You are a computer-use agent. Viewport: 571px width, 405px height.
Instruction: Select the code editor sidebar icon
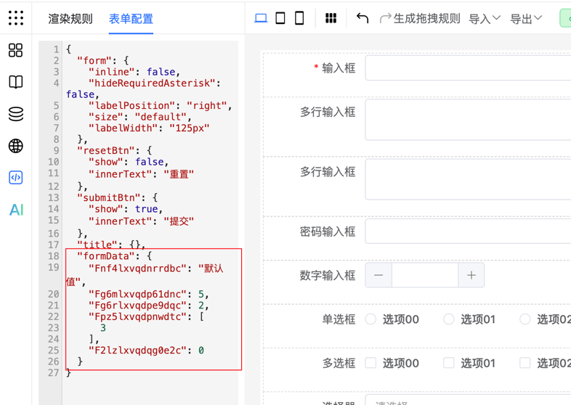tap(16, 178)
